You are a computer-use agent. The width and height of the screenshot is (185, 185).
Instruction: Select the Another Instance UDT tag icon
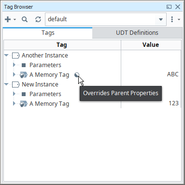[x=16, y=56]
